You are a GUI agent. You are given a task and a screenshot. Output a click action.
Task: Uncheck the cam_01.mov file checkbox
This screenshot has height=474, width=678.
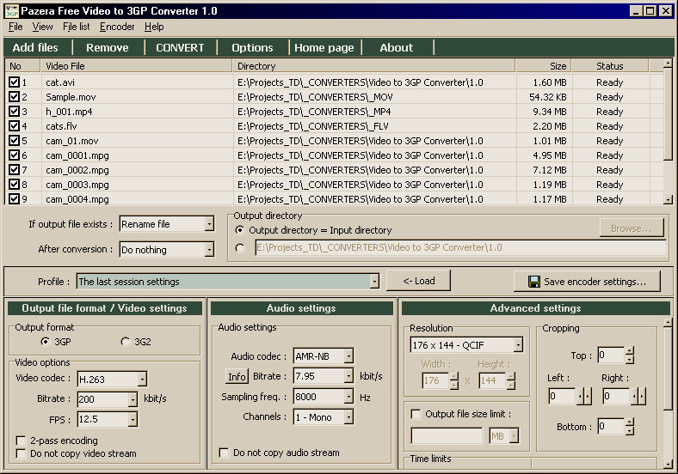pyautogui.click(x=14, y=141)
